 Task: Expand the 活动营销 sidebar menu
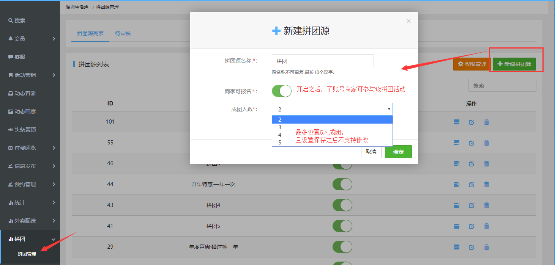(x=30, y=75)
